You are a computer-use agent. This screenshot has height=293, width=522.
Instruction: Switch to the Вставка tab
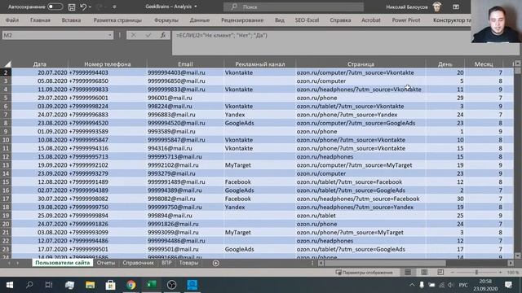[71, 20]
